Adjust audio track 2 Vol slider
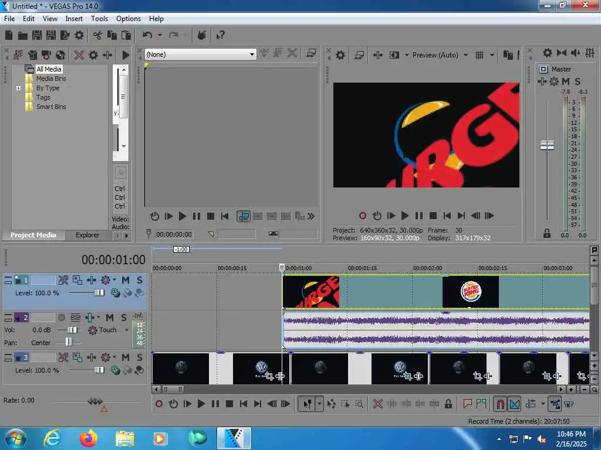The height and width of the screenshot is (450, 601). coord(72,330)
